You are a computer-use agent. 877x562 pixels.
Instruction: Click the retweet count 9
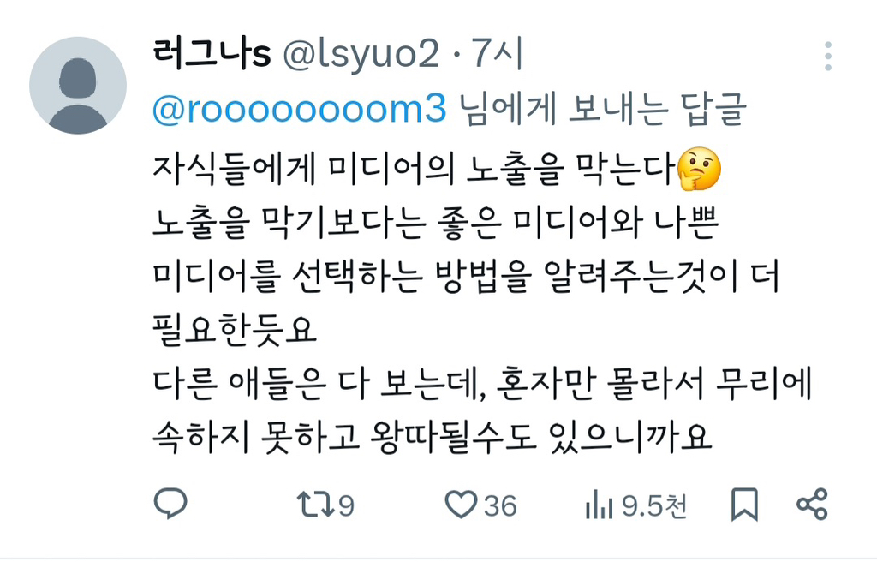tap(346, 506)
